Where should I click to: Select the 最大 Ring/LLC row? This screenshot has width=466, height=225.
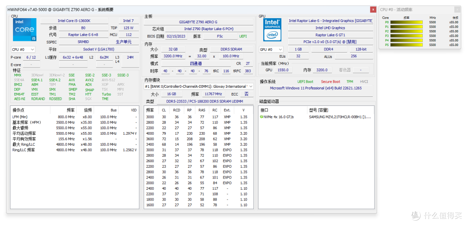(75, 145)
